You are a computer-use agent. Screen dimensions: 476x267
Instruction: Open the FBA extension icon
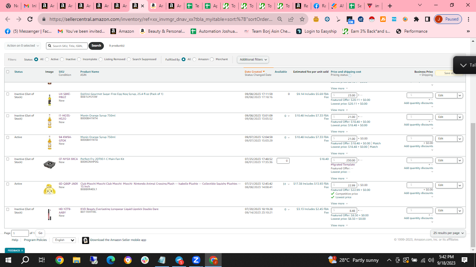(394, 19)
